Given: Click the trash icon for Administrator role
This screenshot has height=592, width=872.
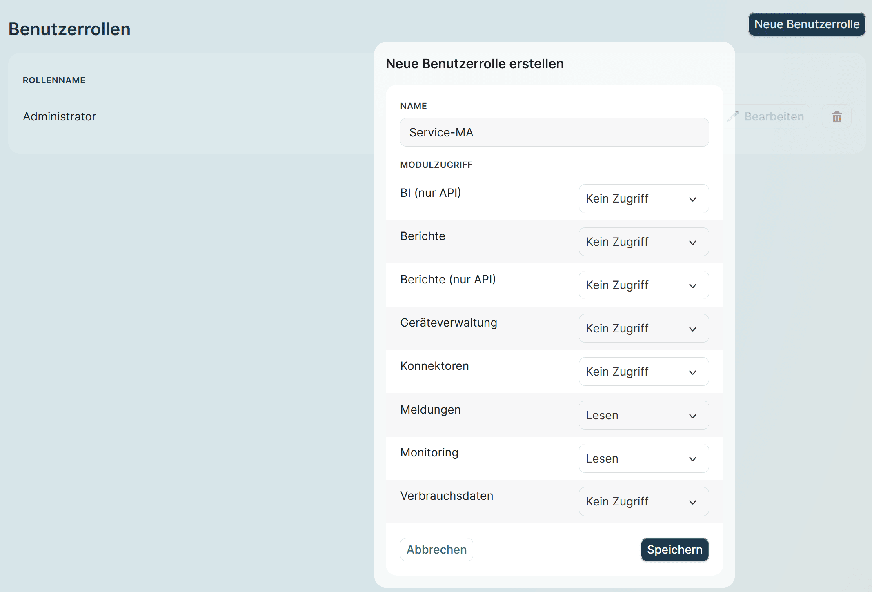Looking at the screenshot, I should (836, 116).
